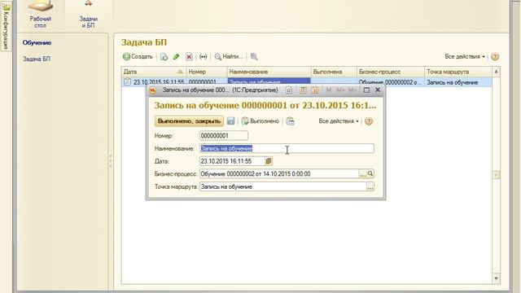Mark selected task for deletion icon

pos(189,57)
